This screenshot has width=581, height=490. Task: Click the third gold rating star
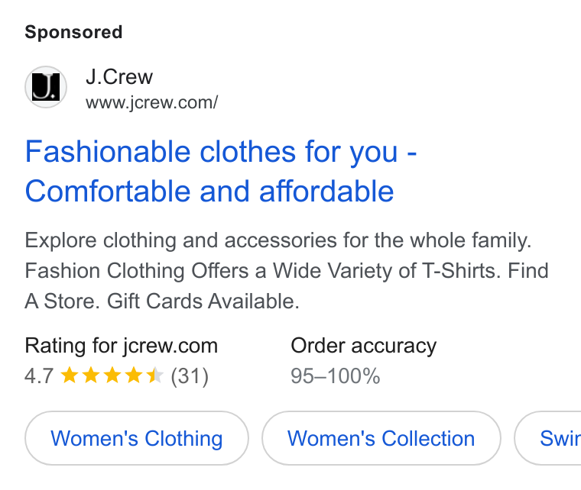point(112,375)
